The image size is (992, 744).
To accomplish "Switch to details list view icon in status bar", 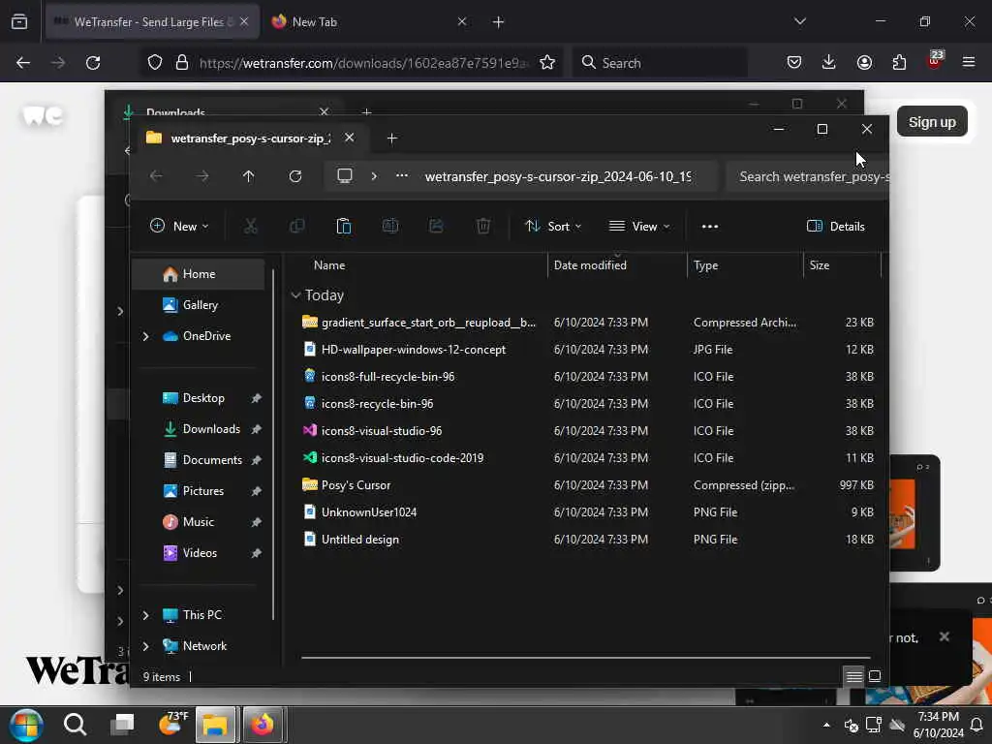I will pyautogui.click(x=853, y=677).
